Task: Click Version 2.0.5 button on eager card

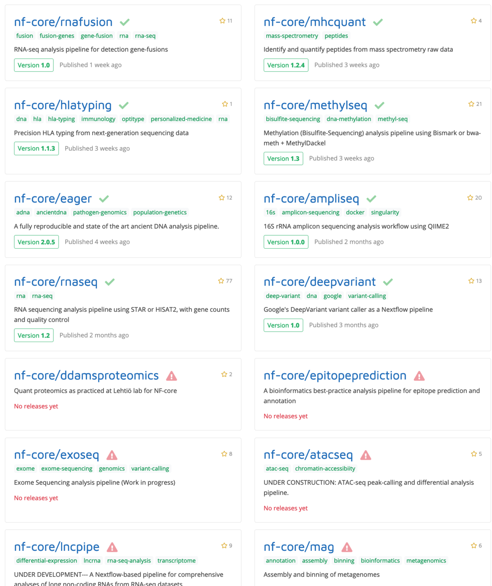Action: coord(36,242)
